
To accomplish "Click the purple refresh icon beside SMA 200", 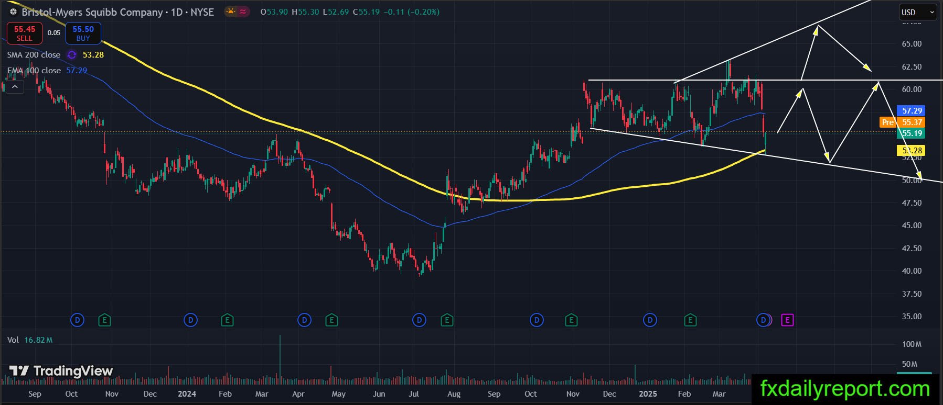I will 72,55.
